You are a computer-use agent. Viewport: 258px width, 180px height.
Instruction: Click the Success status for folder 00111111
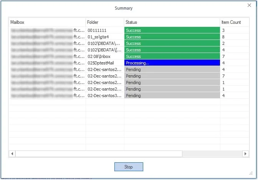[x=172, y=30]
